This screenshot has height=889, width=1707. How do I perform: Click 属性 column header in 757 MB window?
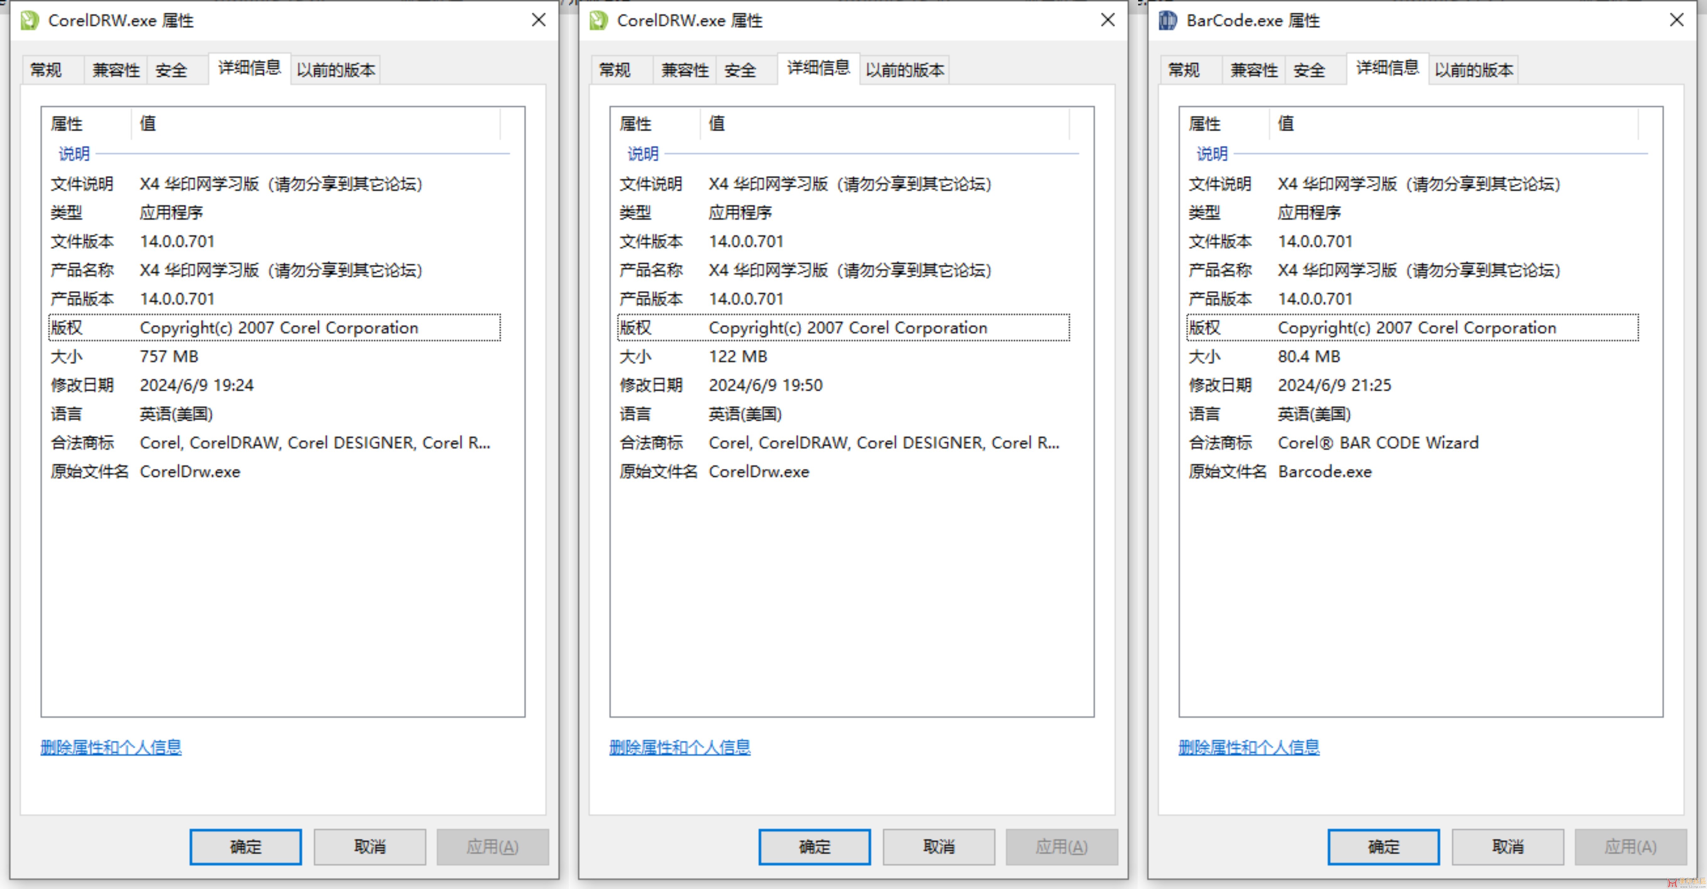coord(87,123)
